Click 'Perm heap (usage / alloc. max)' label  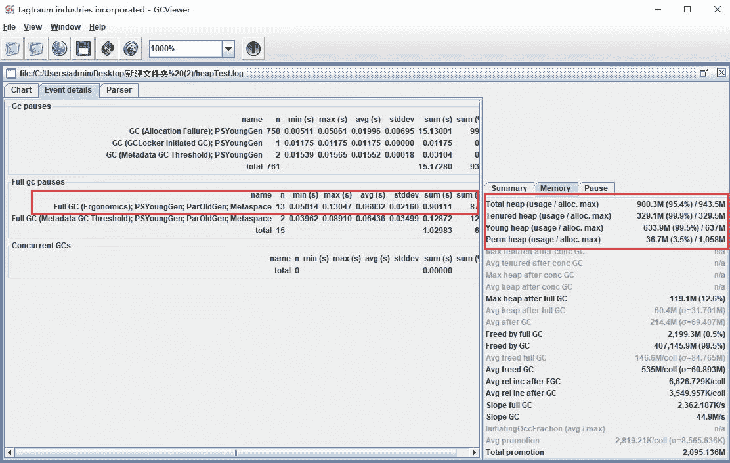(x=544, y=240)
